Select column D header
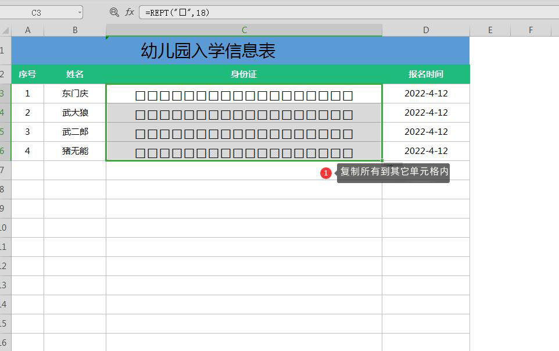The image size is (559, 351). [426, 30]
